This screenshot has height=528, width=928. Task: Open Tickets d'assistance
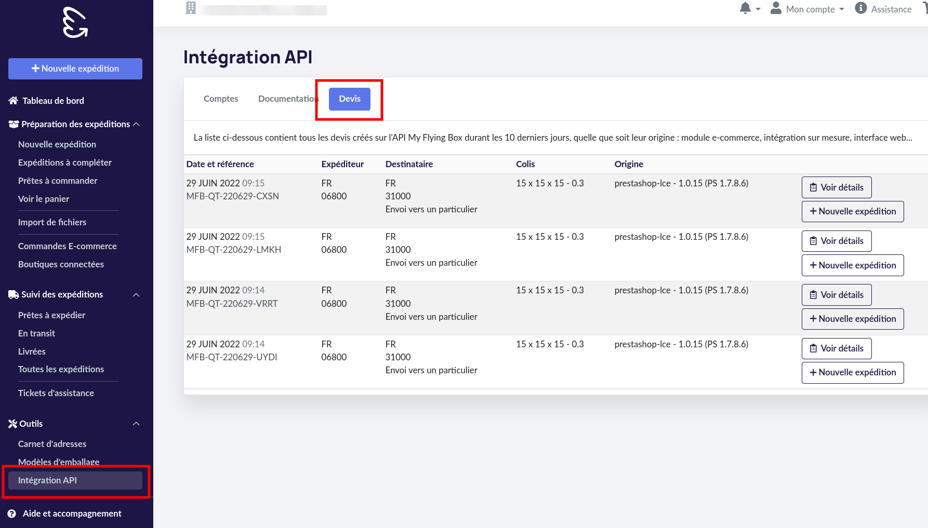[56, 393]
